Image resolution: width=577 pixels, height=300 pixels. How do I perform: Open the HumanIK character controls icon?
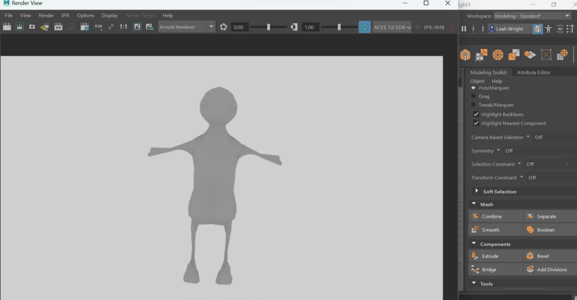pos(548,29)
